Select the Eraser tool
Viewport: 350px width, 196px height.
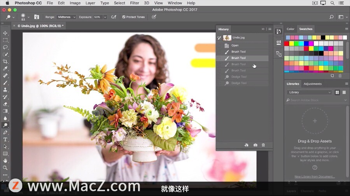[x=5, y=104]
